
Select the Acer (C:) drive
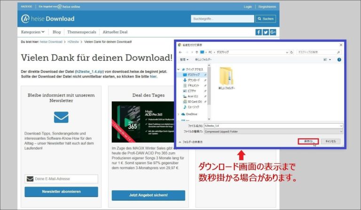tap(194, 96)
